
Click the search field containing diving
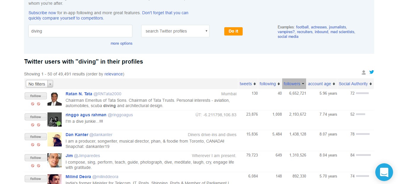click(x=80, y=31)
